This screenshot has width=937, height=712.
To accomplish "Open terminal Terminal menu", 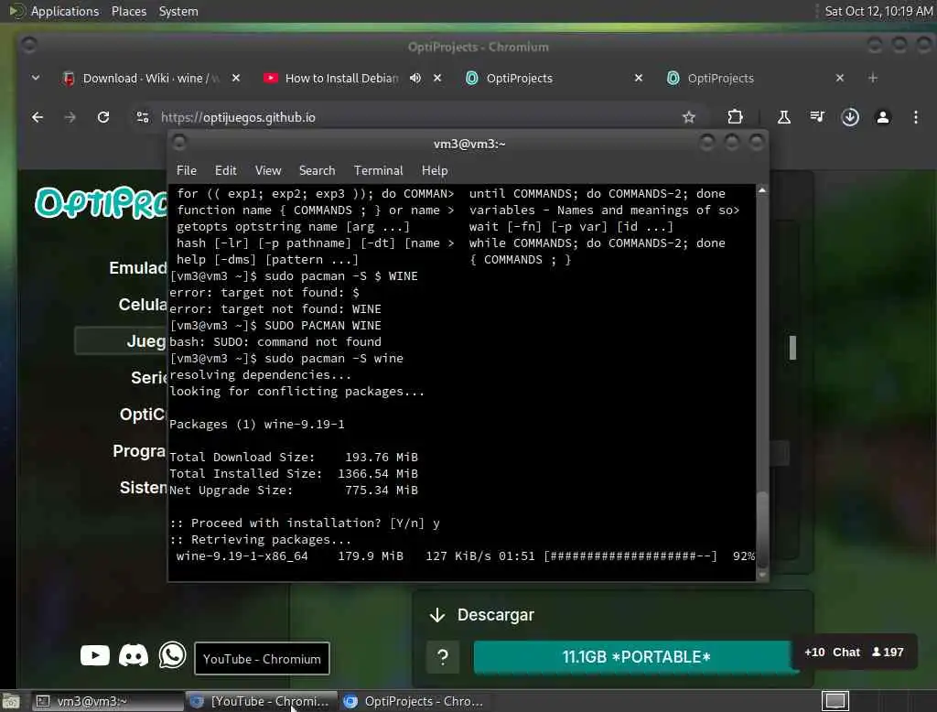I will [378, 170].
